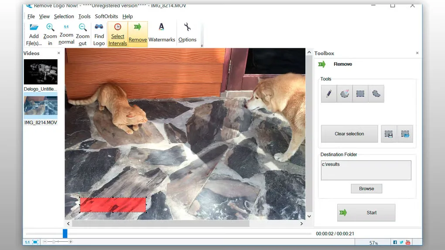
Task: Open Options wrench icon
Action: (187, 27)
